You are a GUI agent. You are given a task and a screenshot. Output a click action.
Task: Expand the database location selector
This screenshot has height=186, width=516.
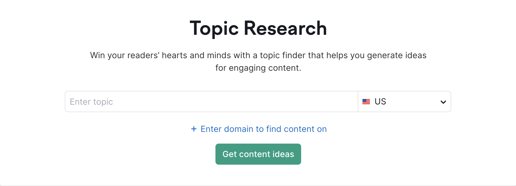click(x=404, y=101)
